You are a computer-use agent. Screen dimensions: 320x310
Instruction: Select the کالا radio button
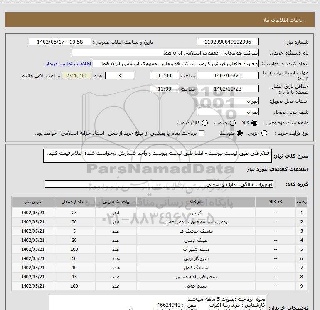254,123
